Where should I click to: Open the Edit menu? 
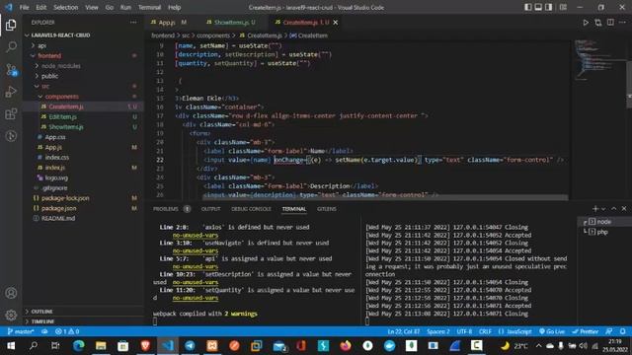pos(41,7)
